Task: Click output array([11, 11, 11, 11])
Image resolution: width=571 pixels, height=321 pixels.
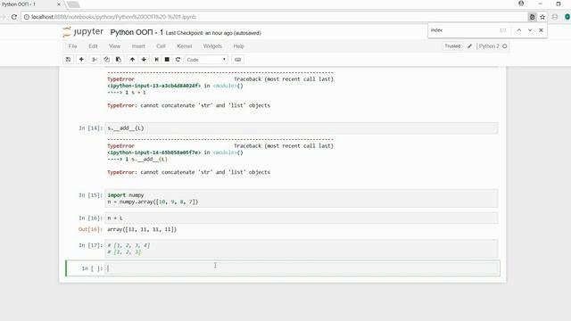Action: click(142, 229)
